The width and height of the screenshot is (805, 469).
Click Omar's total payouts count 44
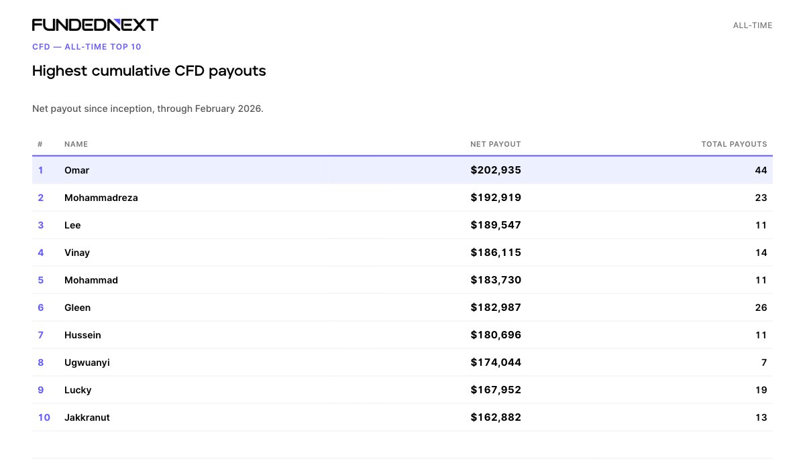[760, 170]
